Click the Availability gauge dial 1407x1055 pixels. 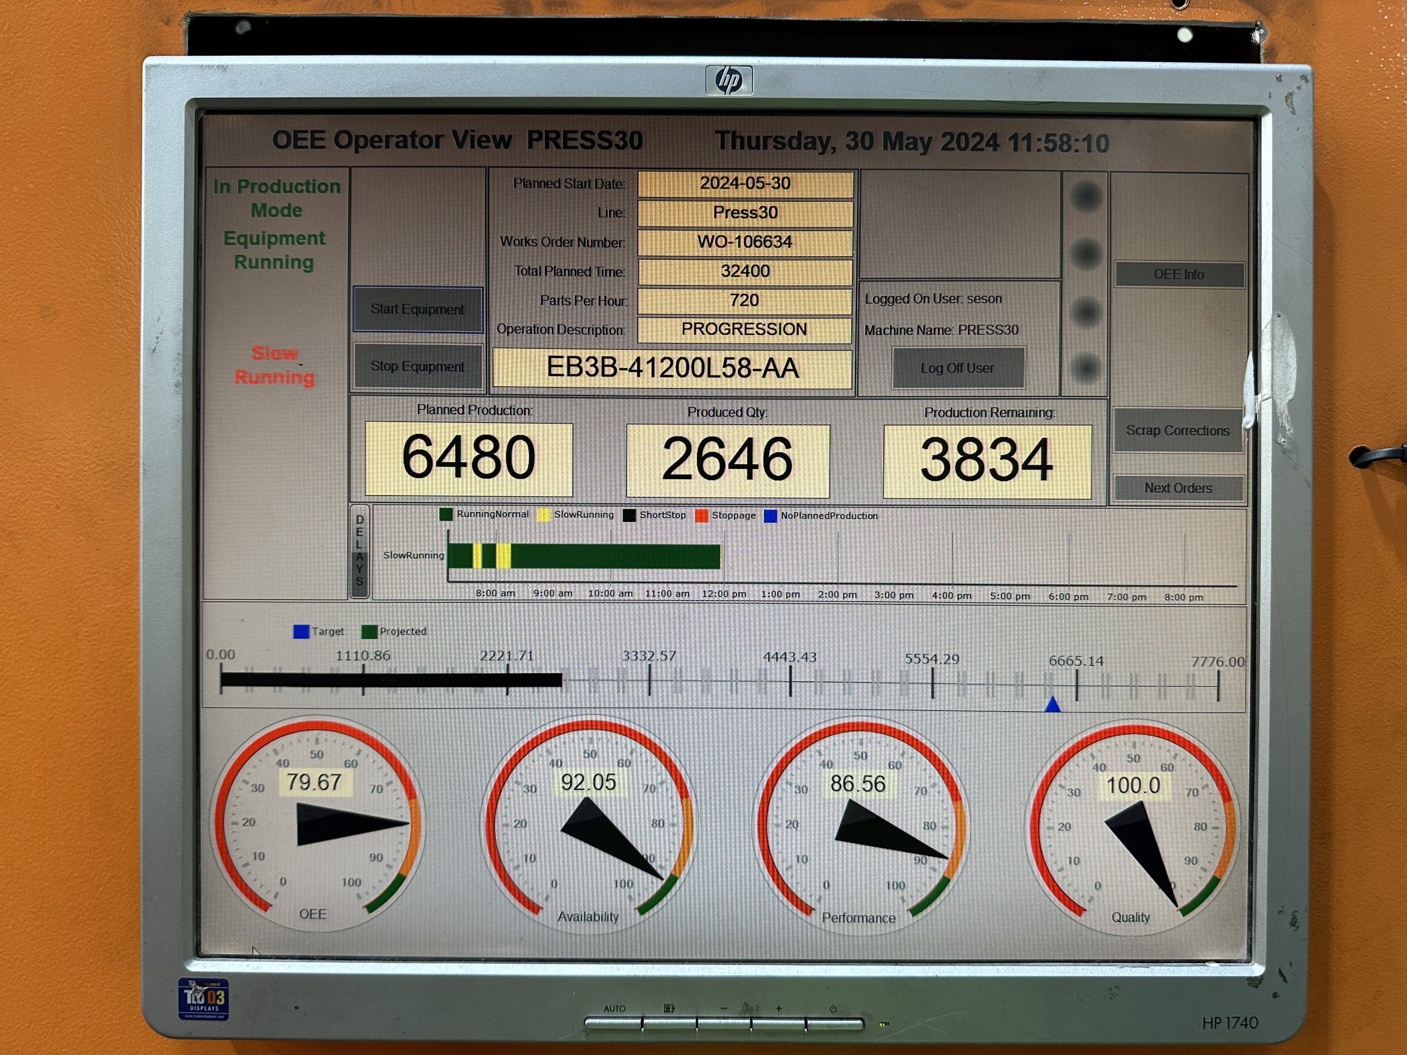(x=589, y=825)
